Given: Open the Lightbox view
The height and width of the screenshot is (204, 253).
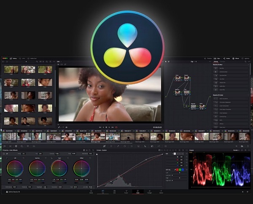Looking at the screenshot, I should pos(245,58).
